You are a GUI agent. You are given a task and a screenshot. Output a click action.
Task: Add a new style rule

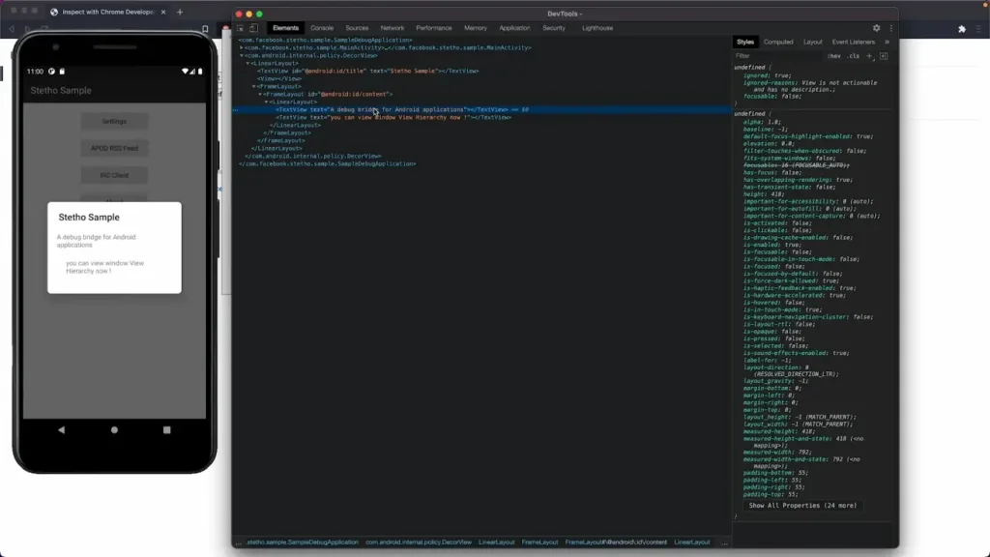pyautogui.click(x=869, y=55)
